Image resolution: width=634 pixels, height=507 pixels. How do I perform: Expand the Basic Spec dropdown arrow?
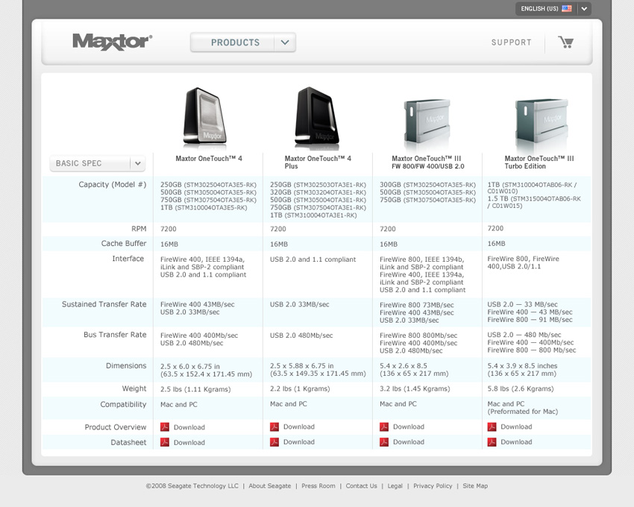point(138,163)
